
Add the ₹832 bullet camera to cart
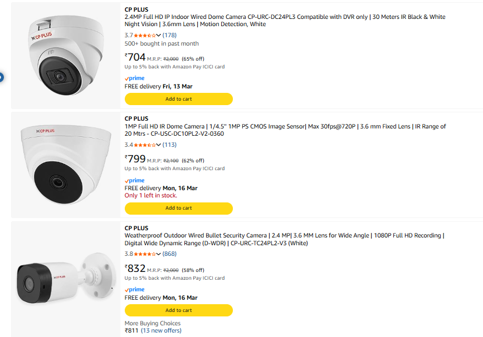[178, 310]
